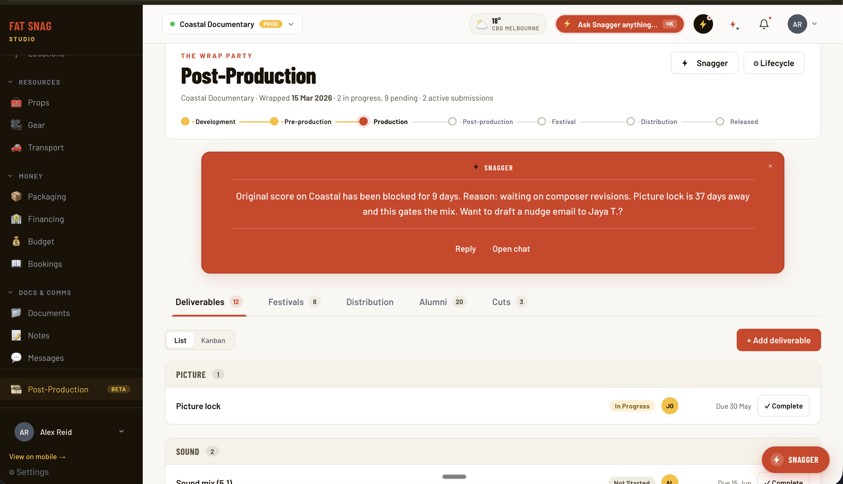Click the Add deliverable button
Image resolution: width=843 pixels, height=484 pixels.
779,340
